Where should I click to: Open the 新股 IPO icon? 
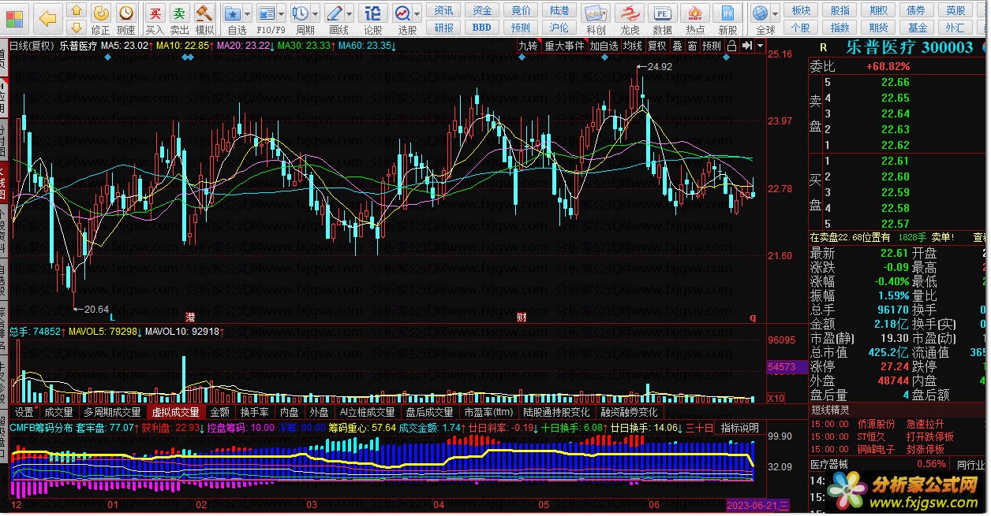point(727,19)
